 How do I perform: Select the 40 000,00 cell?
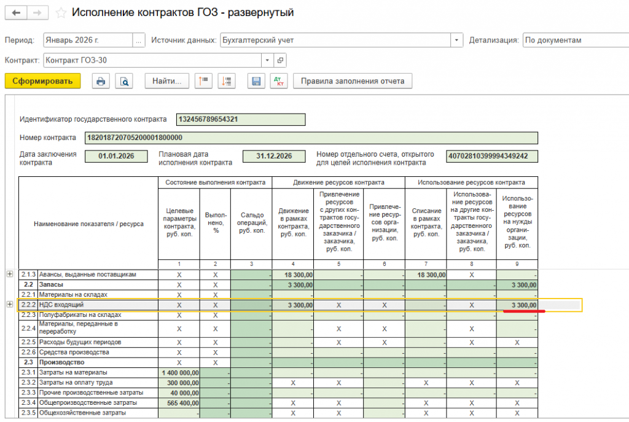click(x=179, y=393)
